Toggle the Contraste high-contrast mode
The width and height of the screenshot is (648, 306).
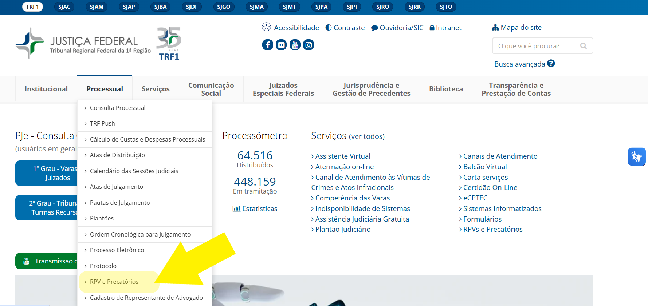(345, 28)
